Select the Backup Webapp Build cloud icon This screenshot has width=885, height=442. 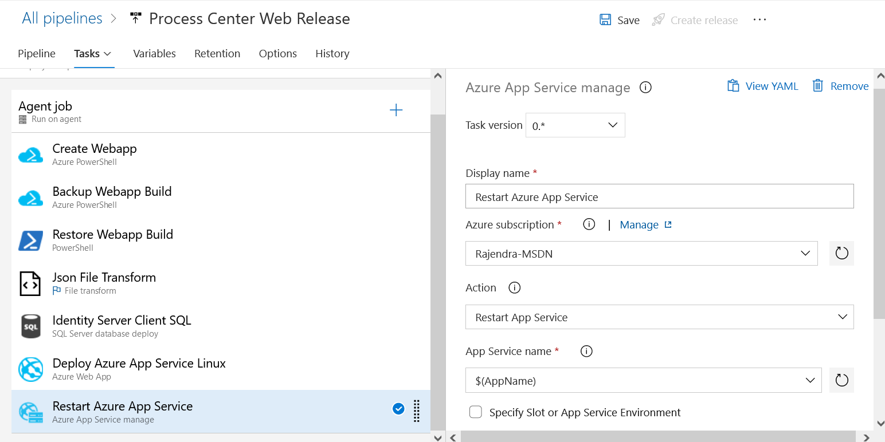point(30,198)
